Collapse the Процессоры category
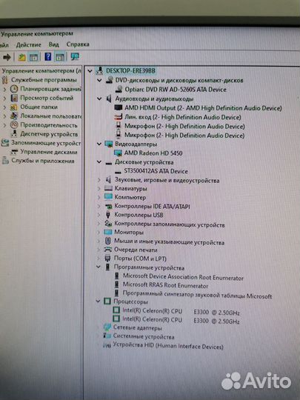Viewport: 300px width, 400px height. (x=98, y=301)
